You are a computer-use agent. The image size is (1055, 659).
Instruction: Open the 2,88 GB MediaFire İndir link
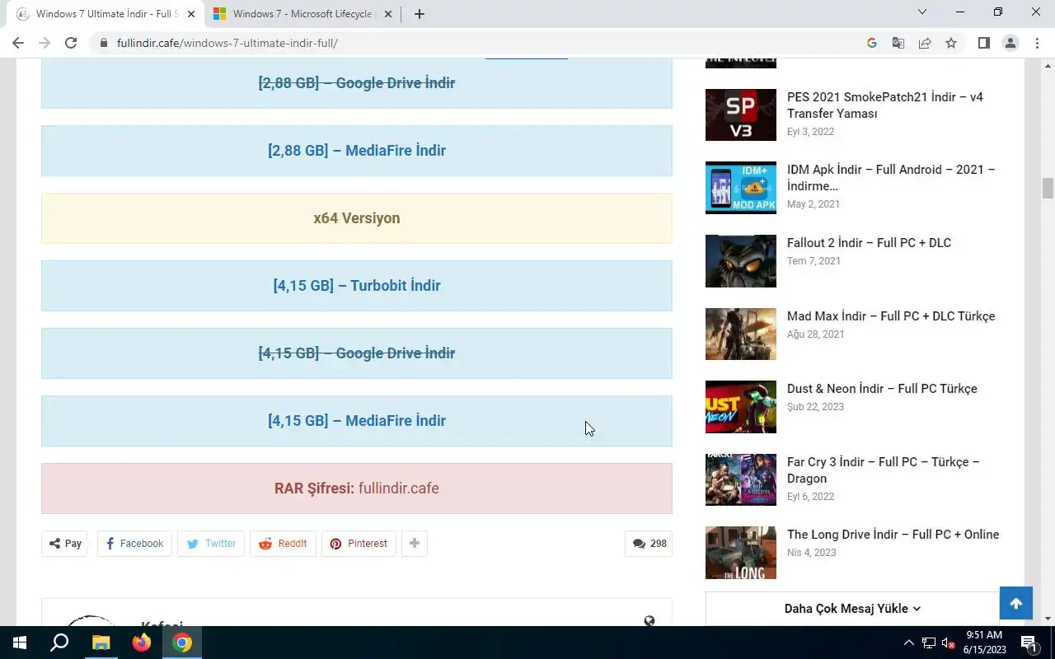[357, 151]
